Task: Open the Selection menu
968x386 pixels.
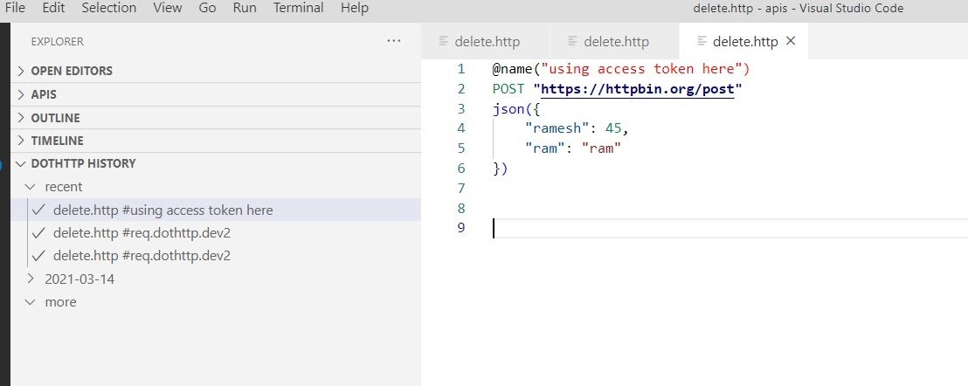Action: tap(109, 8)
